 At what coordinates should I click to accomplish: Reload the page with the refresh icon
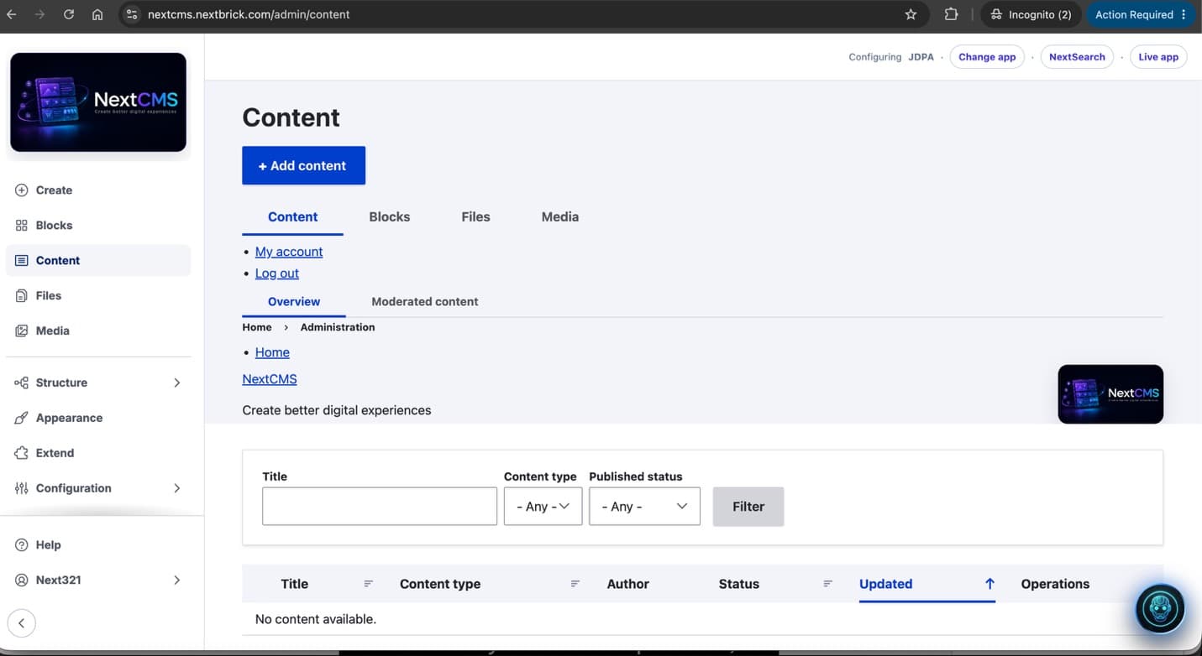(69, 14)
